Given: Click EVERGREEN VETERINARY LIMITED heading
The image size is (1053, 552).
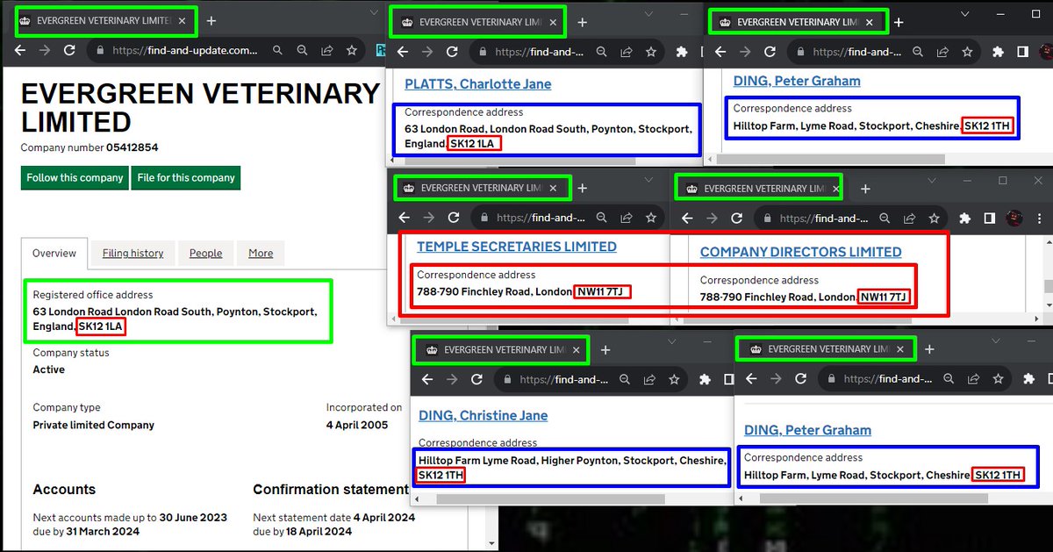Looking at the screenshot, I should pos(200,107).
